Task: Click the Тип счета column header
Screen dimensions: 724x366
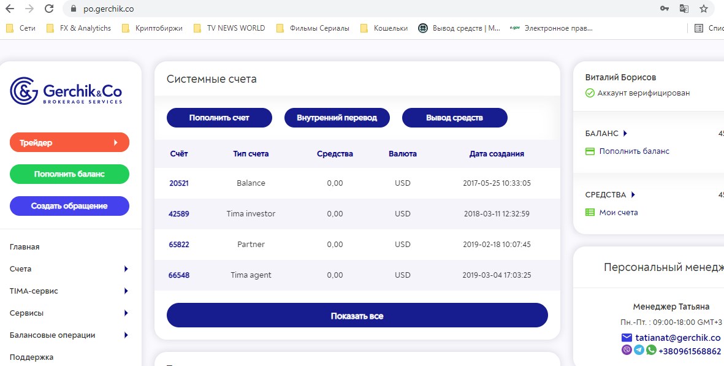Action: click(x=251, y=154)
